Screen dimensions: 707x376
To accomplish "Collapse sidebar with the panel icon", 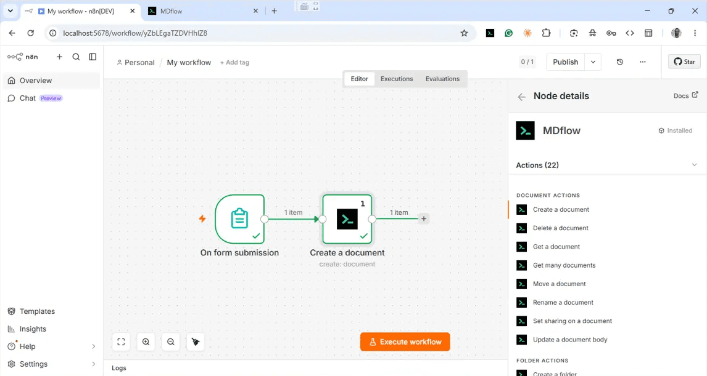I will tap(93, 57).
